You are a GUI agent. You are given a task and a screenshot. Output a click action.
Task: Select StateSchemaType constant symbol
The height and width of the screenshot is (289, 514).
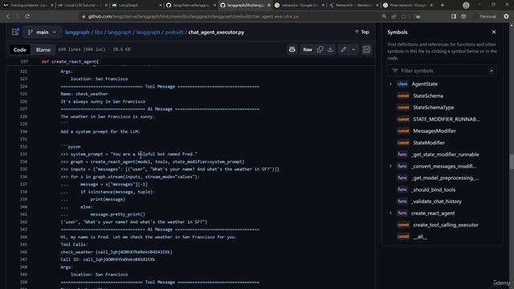pyautogui.click(x=434, y=108)
